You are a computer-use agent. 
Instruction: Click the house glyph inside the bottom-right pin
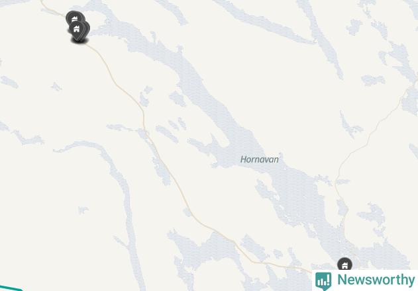345,265
